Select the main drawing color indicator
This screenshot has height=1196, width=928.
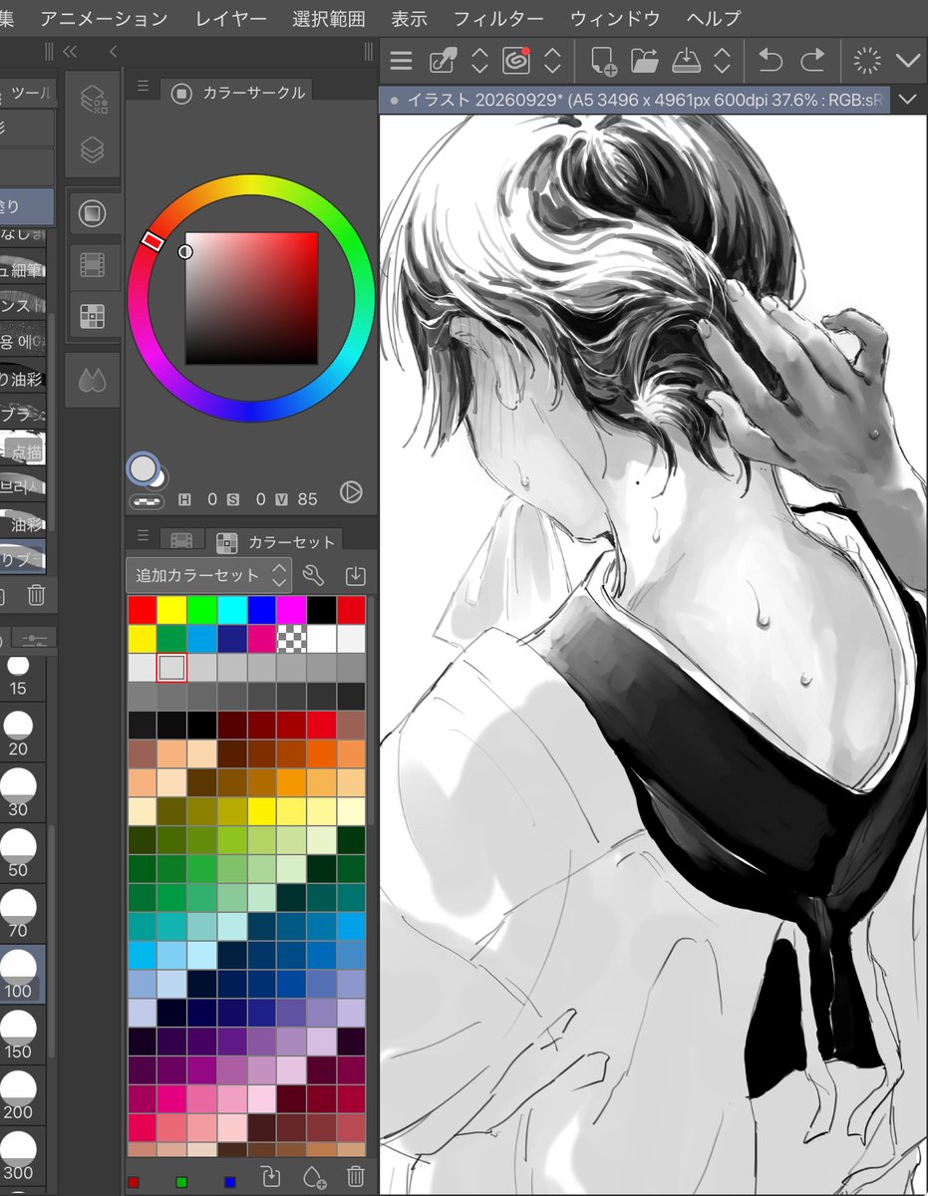pos(144,466)
